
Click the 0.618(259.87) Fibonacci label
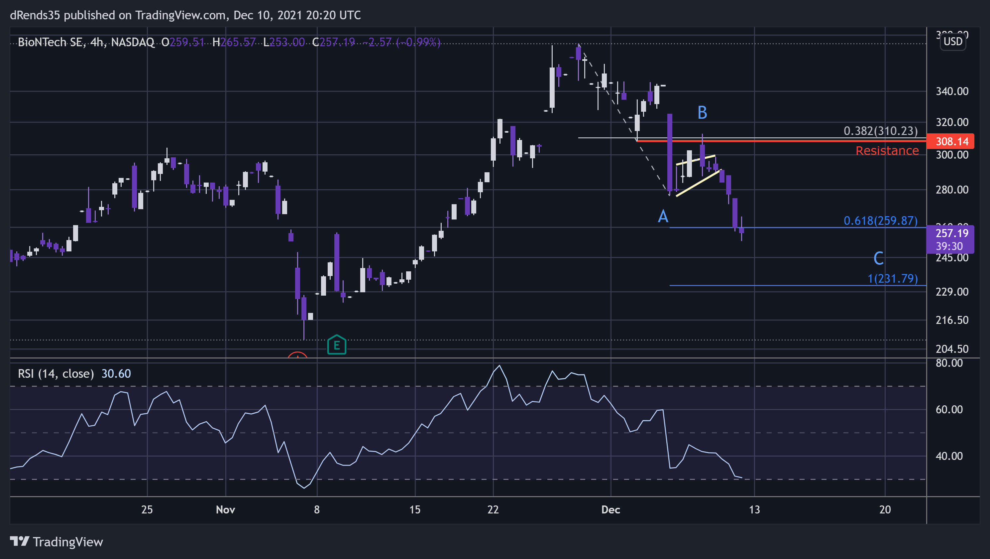[x=880, y=221]
